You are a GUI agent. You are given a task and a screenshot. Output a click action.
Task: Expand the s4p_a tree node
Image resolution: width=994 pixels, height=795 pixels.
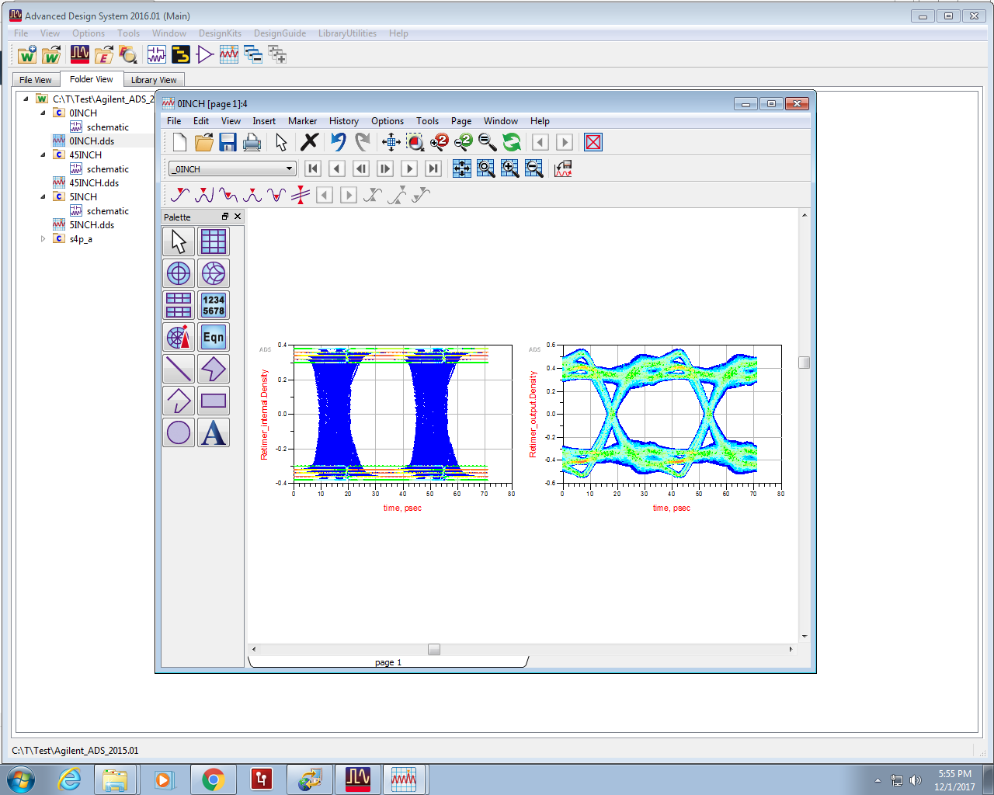[x=43, y=238]
